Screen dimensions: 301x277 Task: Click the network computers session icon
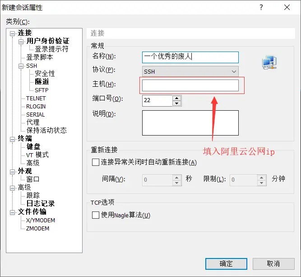(269, 62)
